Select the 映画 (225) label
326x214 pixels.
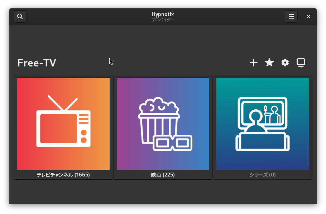163,175
